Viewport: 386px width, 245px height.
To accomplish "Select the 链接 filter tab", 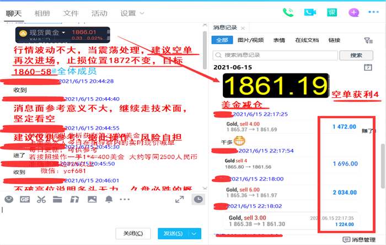I will coord(334,40).
